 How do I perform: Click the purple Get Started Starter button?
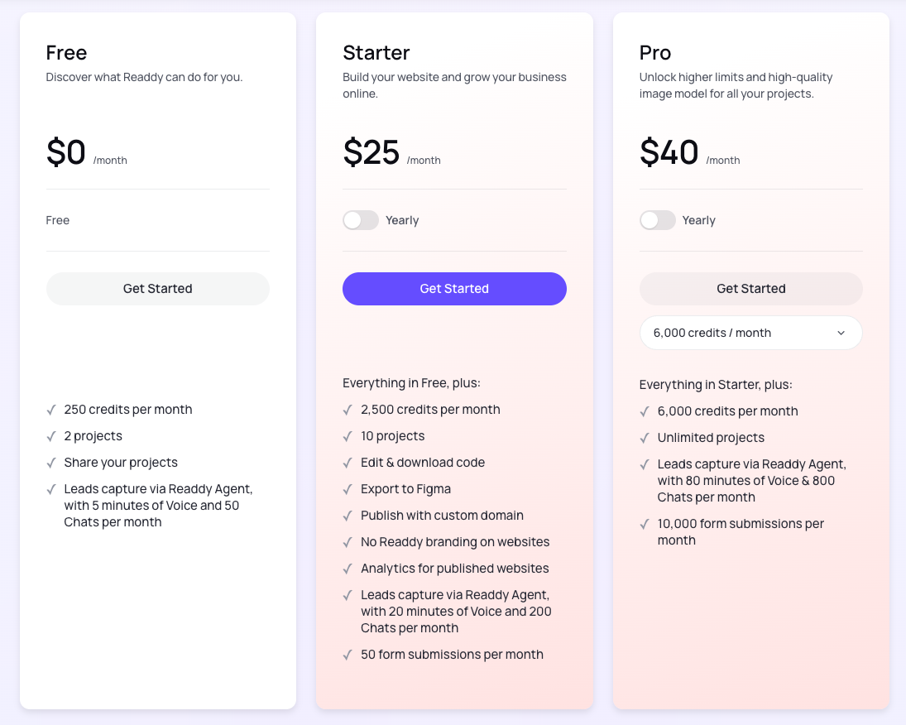pyautogui.click(x=454, y=289)
